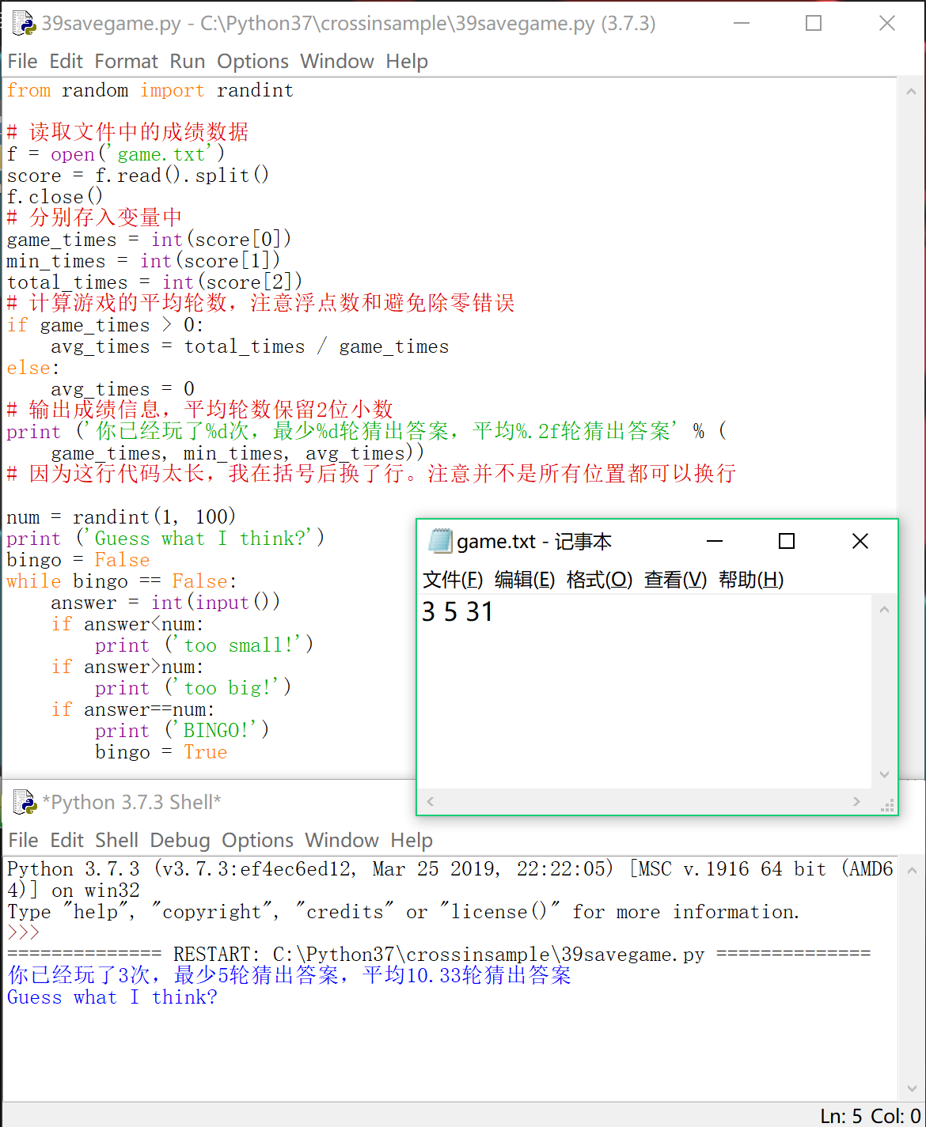Viewport: 926px width, 1127px height.
Task: Click editor scrollbar up arrow
Action: [911, 92]
